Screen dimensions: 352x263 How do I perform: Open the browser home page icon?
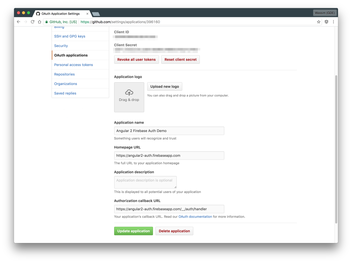coord(40,22)
